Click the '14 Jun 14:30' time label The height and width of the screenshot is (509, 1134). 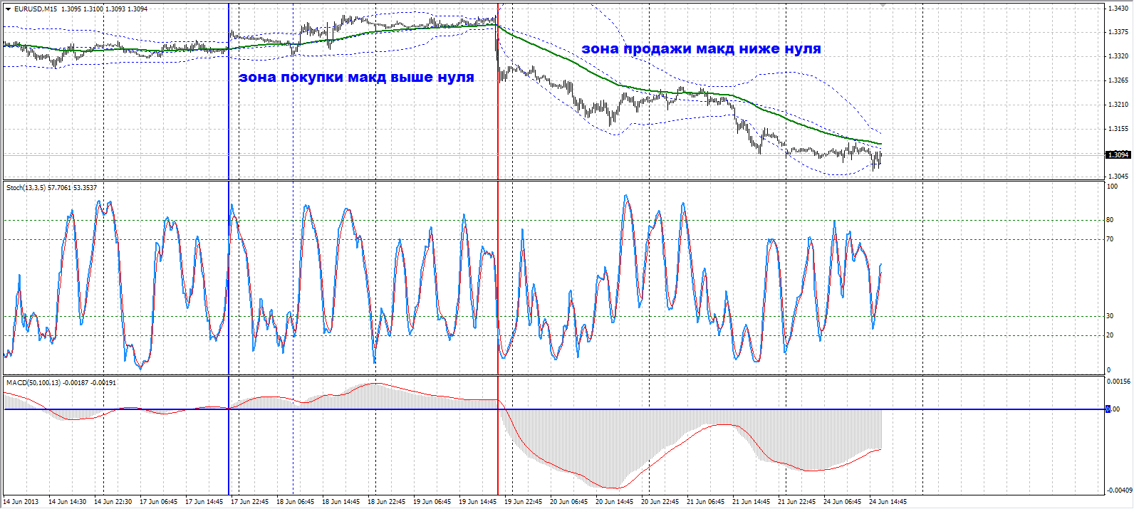pyautogui.click(x=68, y=502)
